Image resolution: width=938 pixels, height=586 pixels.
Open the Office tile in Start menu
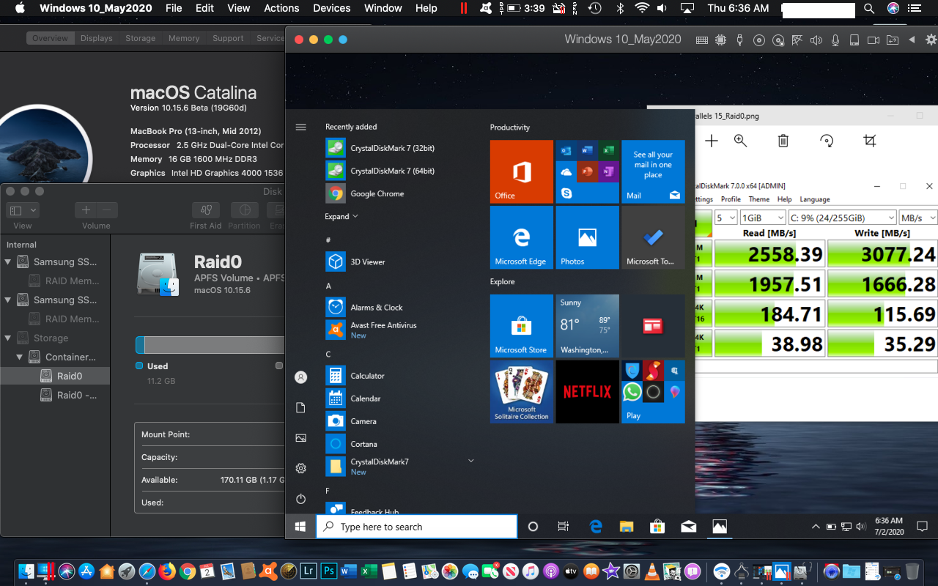pyautogui.click(x=522, y=171)
